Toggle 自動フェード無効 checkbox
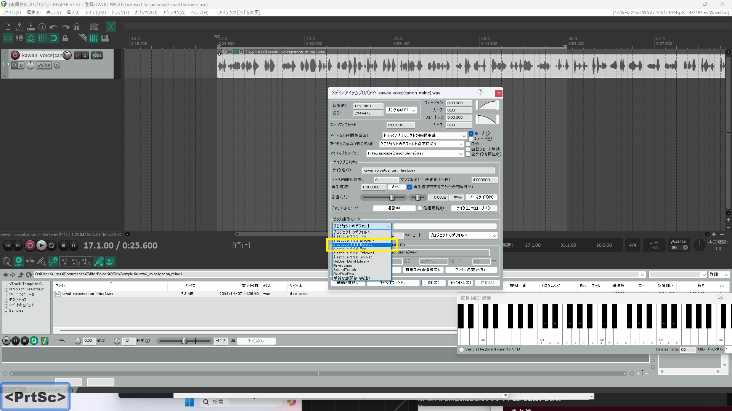 point(468,149)
